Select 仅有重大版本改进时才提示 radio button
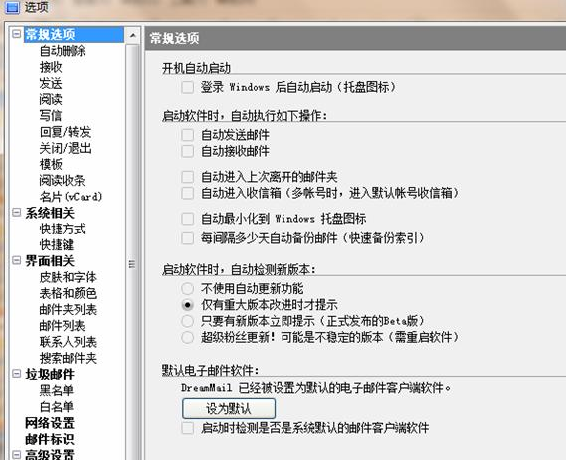The width and height of the screenshot is (566, 460). coord(187,305)
